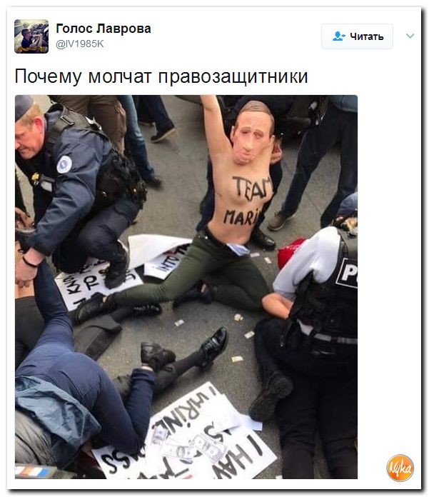Click the shiny black shoe in photo
Image resolution: width=429 pixels, height=497 pixels.
213,346
